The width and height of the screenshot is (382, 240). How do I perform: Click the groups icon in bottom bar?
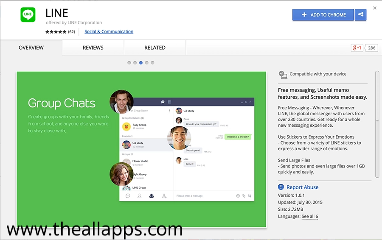pyautogui.click(x=152, y=196)
